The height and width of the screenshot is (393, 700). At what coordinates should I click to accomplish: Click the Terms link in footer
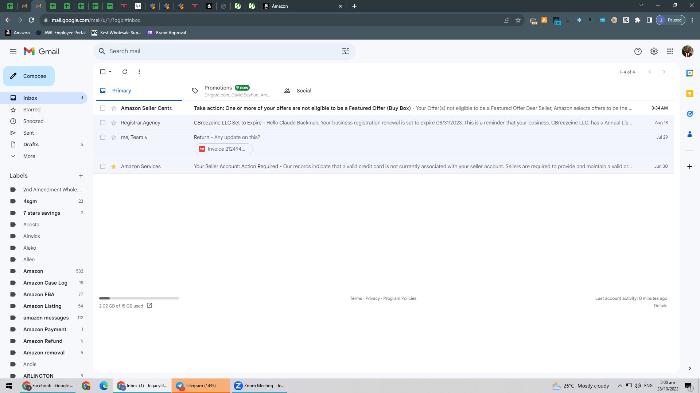pos(356,298)
